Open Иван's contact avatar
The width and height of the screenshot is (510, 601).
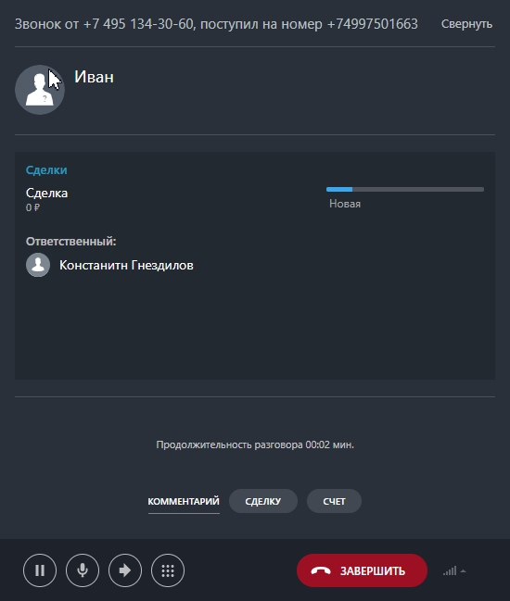click(40, 90)
